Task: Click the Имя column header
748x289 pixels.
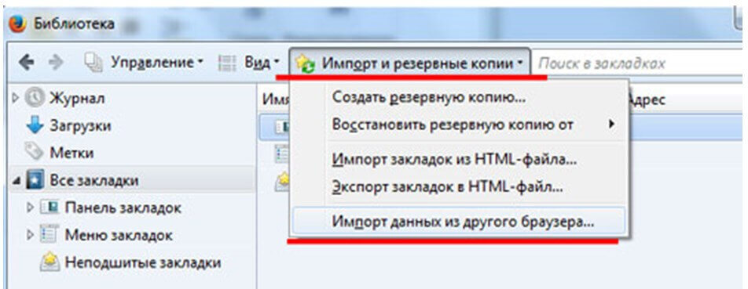Action: coord(276,99)
